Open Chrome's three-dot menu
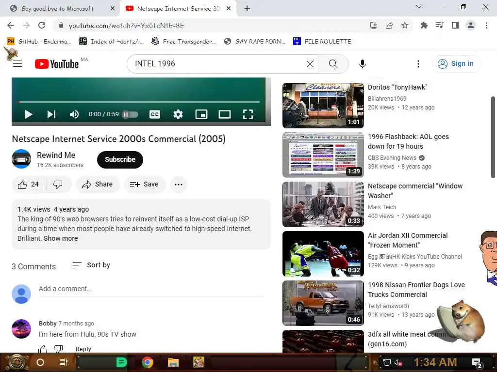Screen dimensions: 497x372 coord(486,25)
